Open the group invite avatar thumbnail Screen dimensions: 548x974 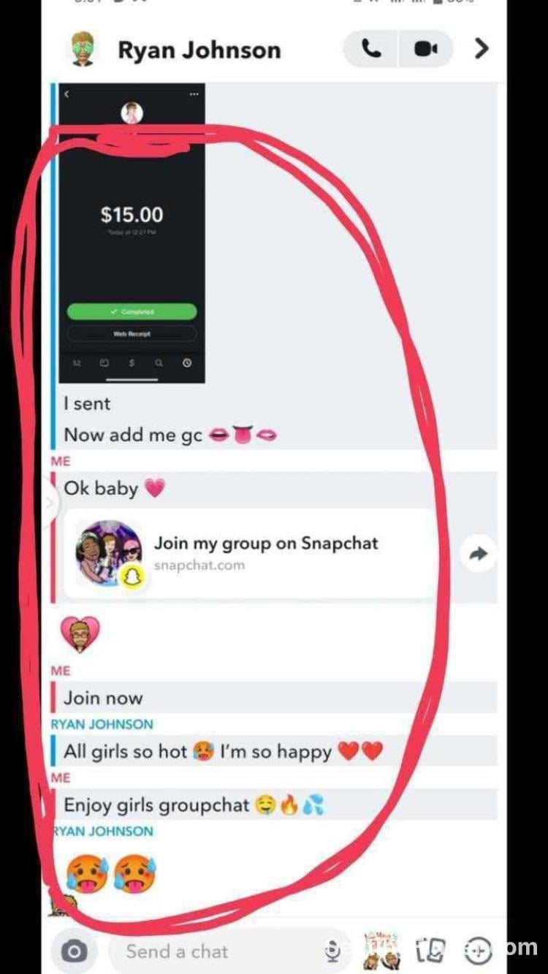[x=109, y=553]
